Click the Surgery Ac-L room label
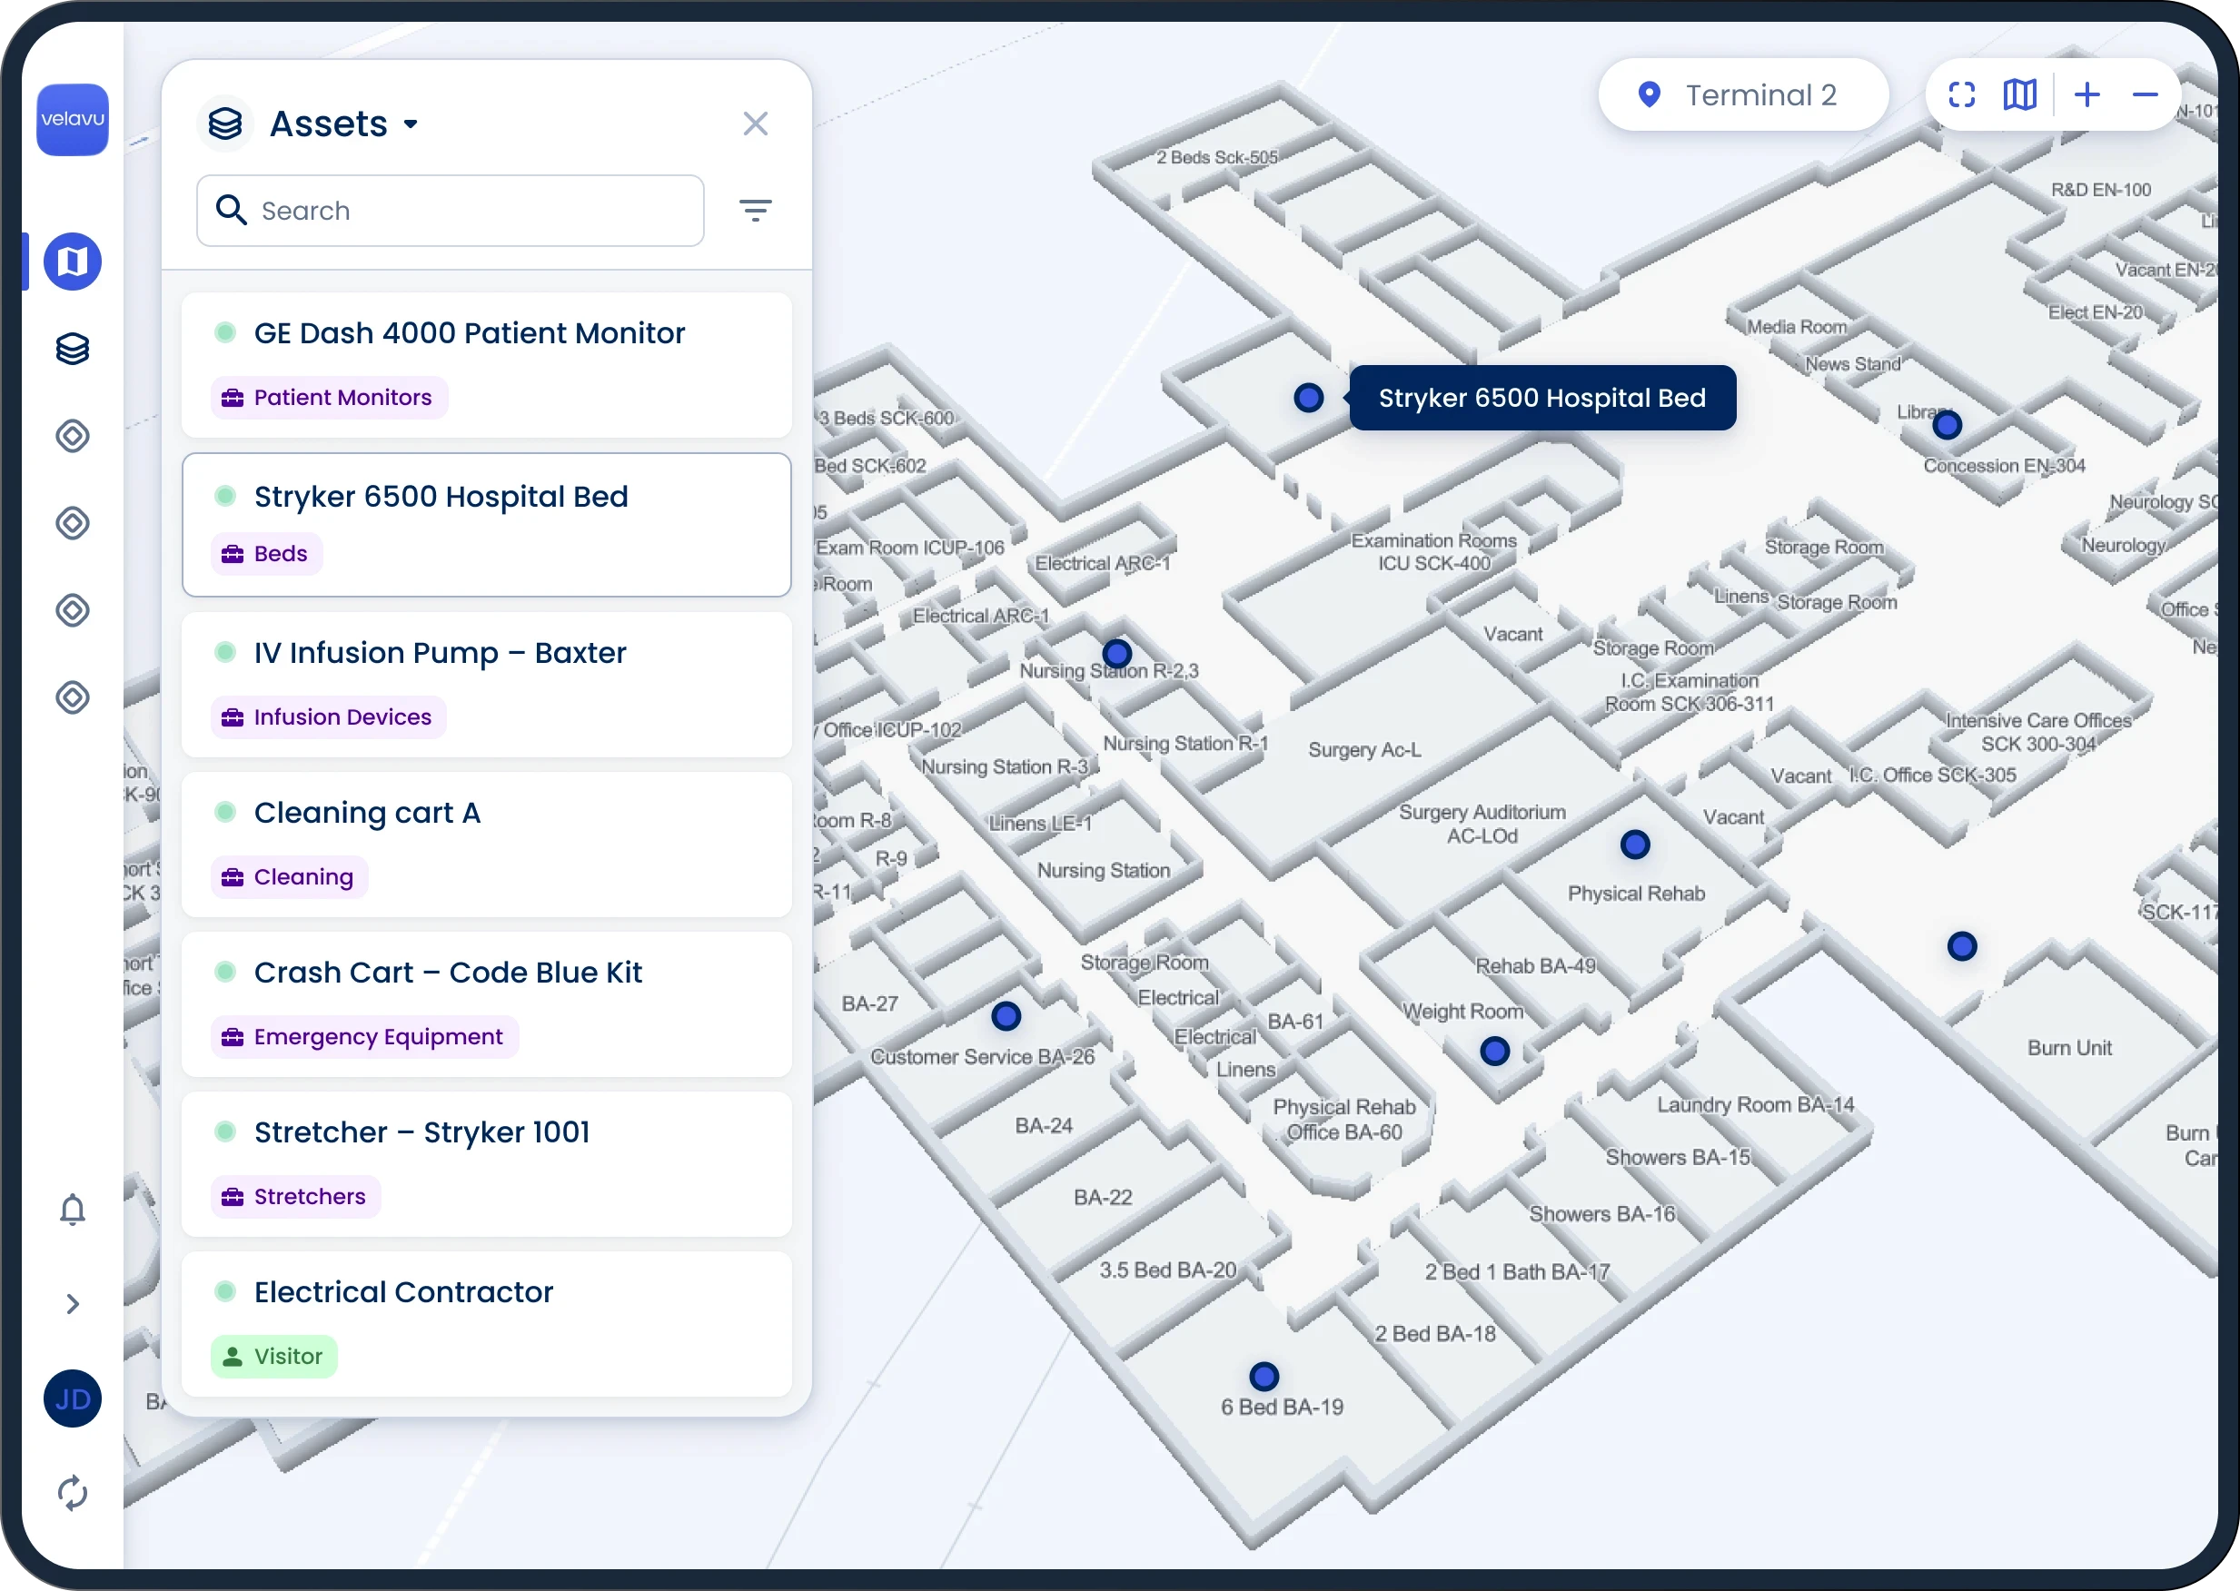 (1364, 750)
